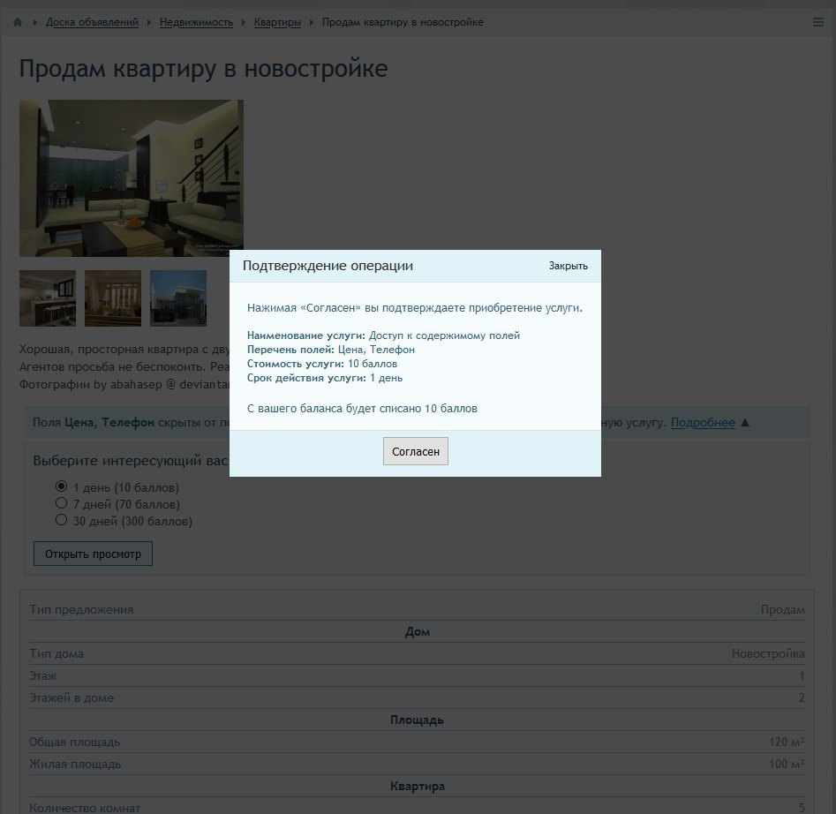The height and width of the screenshot is (814, 836).
Task: Open the Квартиры breadcrumb link
Action: (x=277, y=22)
